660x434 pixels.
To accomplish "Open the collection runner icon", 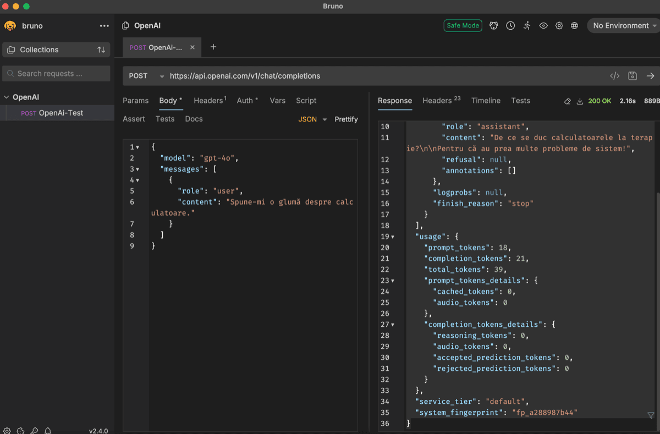I will [527, 25].
